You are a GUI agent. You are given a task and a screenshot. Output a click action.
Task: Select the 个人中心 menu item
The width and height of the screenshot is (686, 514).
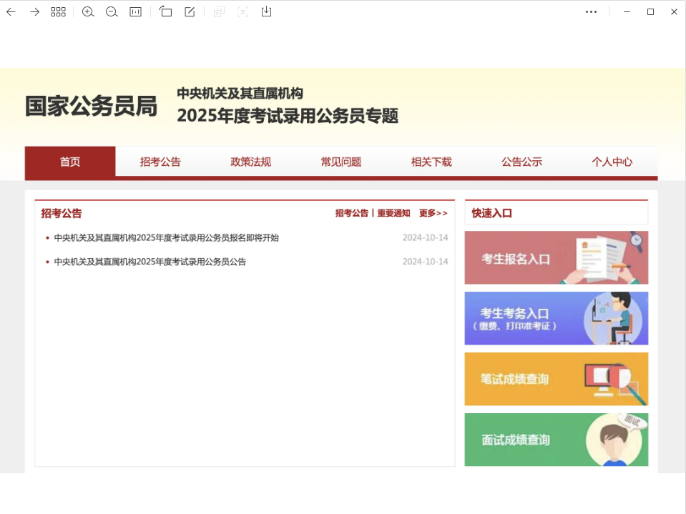point(612,162)
